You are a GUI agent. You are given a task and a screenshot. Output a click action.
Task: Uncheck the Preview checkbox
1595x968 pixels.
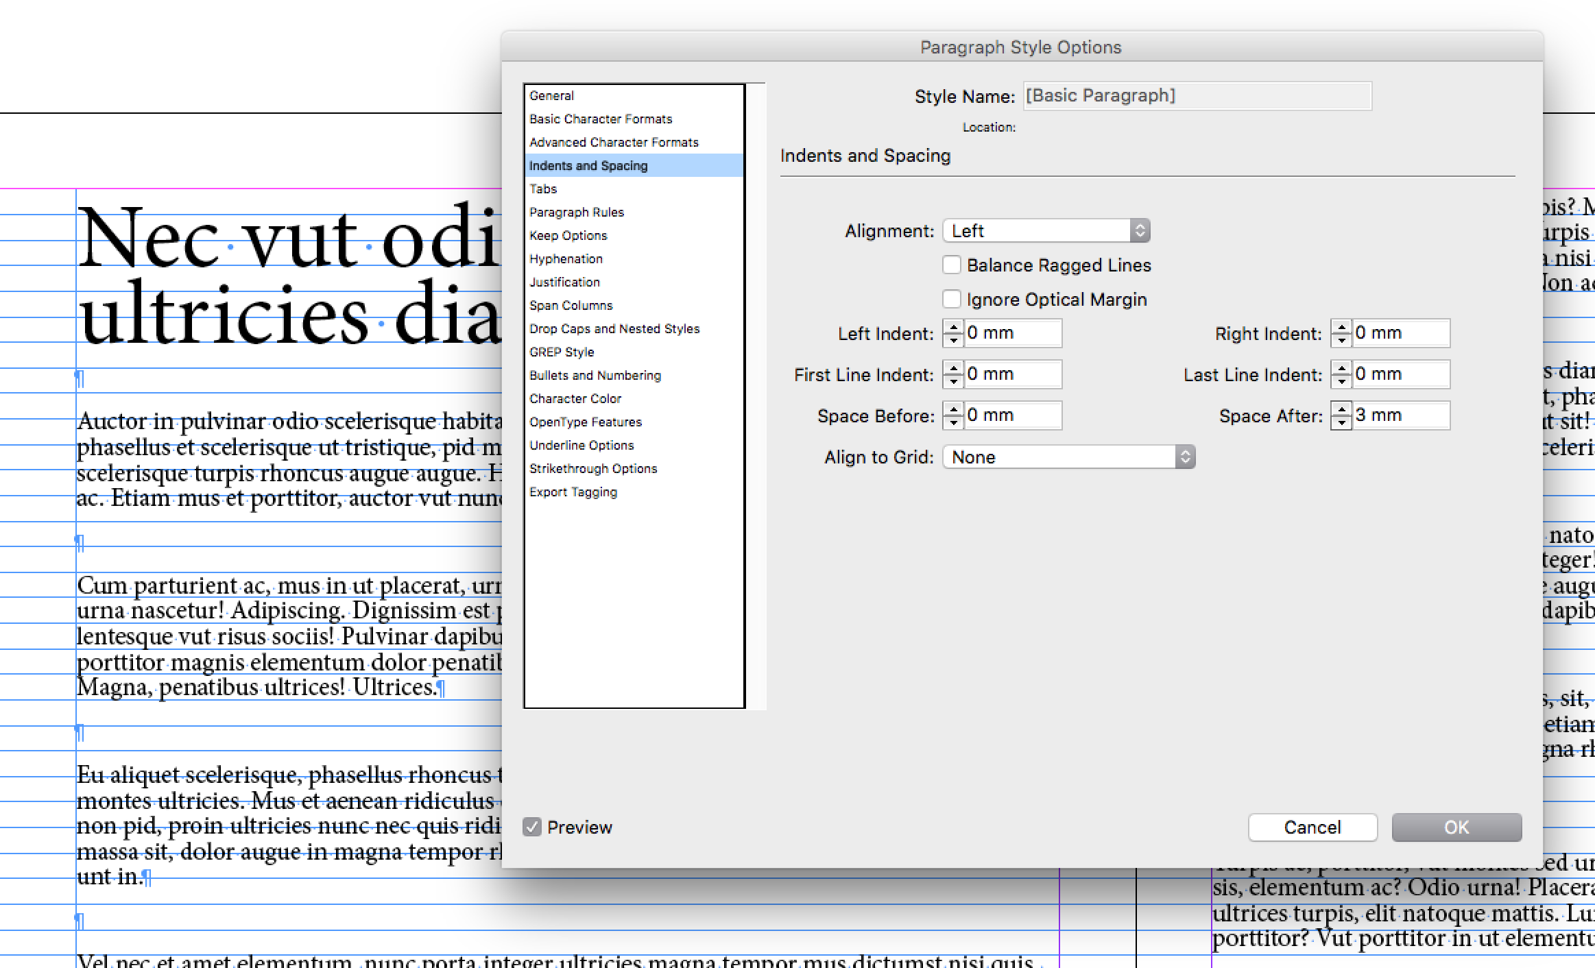[532, 827]
